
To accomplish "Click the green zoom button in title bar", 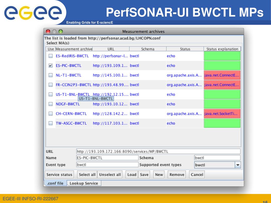I will tap(61, 31).
